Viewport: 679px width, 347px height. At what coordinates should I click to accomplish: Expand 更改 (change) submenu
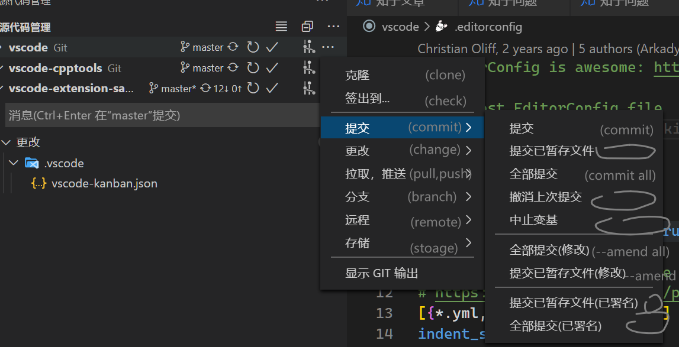pos(403,151)
